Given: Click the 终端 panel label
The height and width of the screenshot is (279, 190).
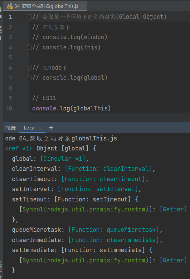Looking at the screenshot, I should pyautogui.click(x=11, y=128).
